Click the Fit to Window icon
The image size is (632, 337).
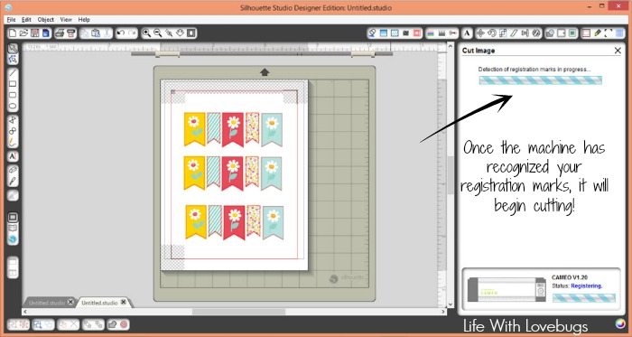(191, 33)
